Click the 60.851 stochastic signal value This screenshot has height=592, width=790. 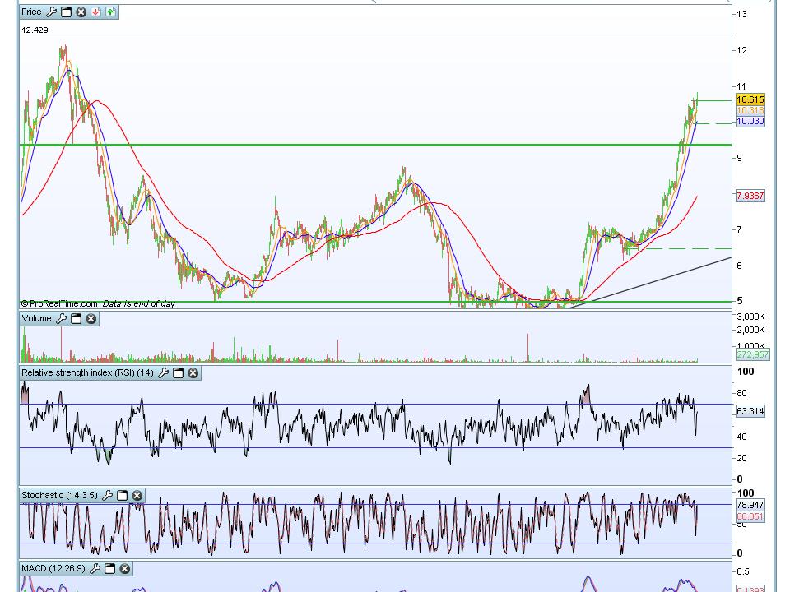(x=750, y=516)
